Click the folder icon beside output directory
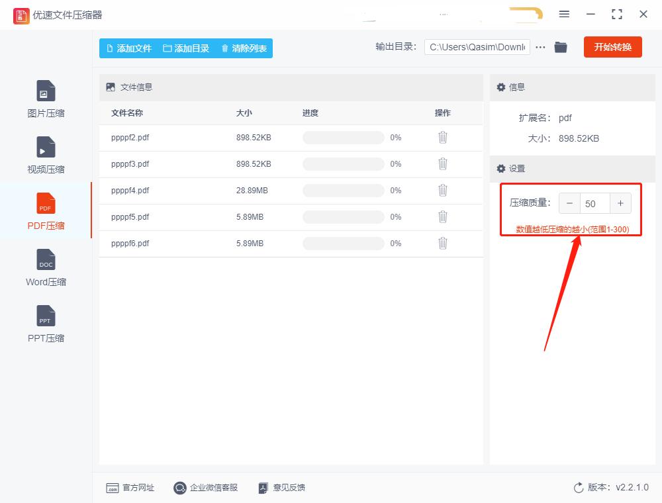The image size is (662, 503). tap(560, 47)
